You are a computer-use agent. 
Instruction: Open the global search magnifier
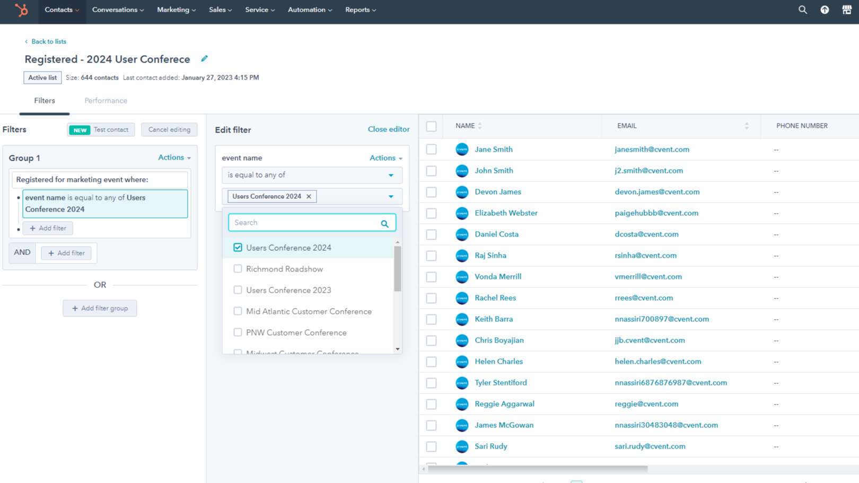pos(802,10)
